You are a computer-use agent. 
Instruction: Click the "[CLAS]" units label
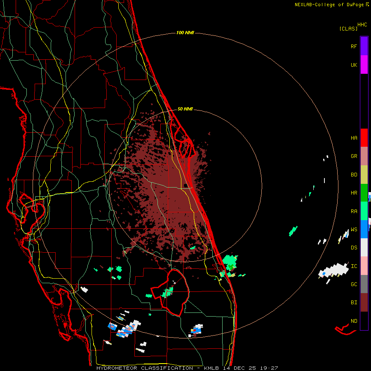tap(348, 28)
